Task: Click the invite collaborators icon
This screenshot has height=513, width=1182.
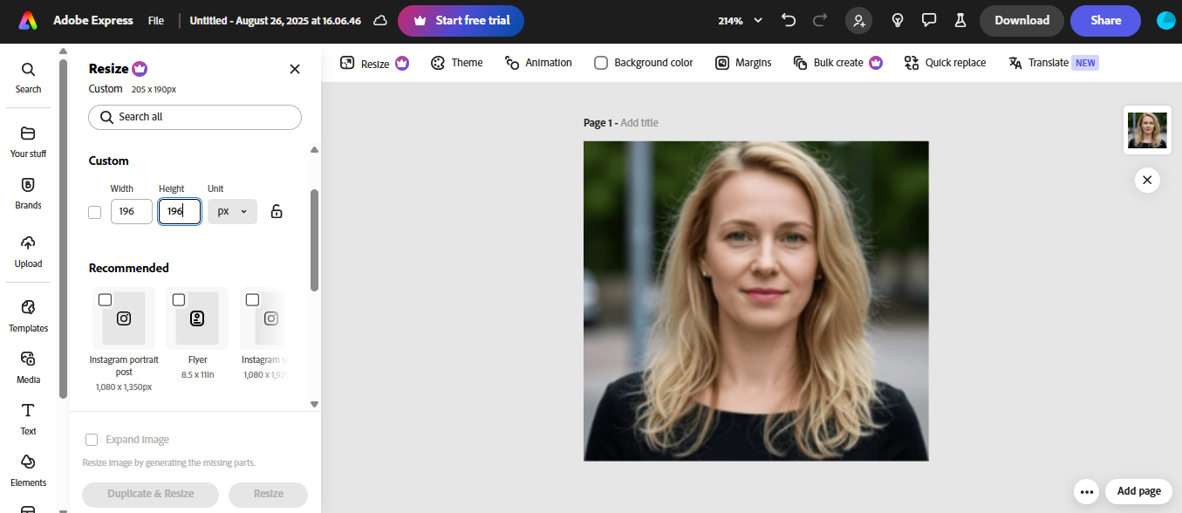Action: pos(859,20)
